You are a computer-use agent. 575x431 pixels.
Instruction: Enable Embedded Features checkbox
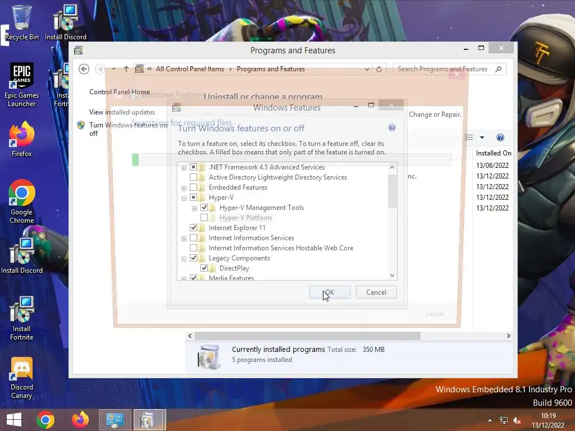[x=193, y=187]
